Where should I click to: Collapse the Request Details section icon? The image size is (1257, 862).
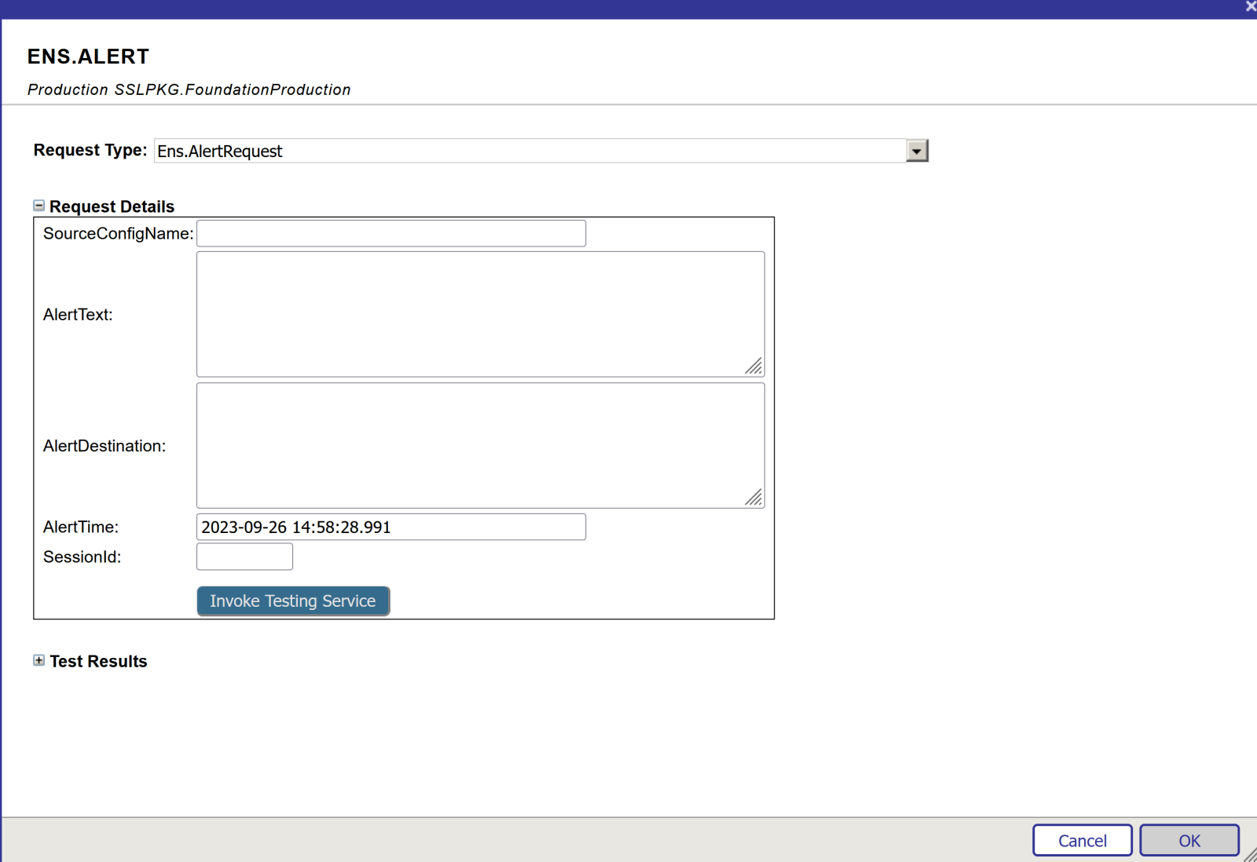(38, 206)
